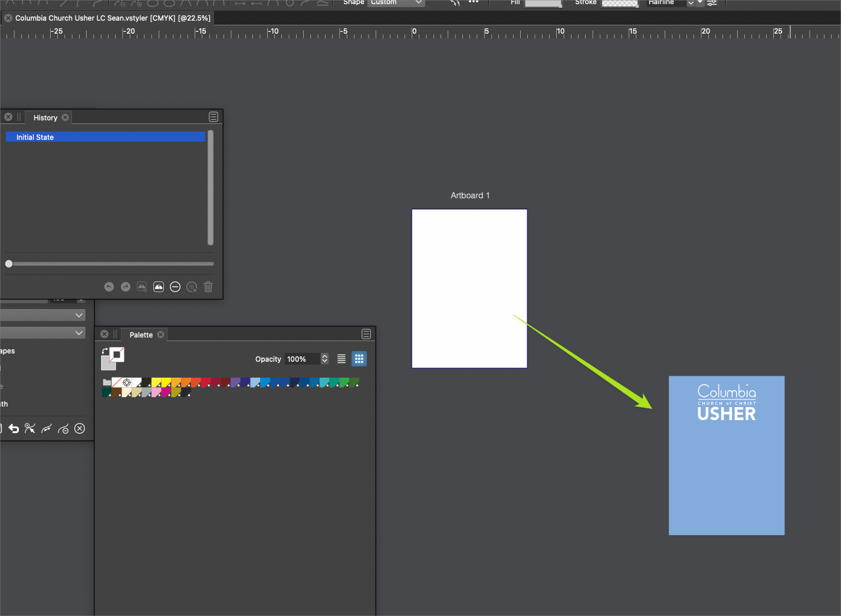Click the undo arrow in History panel
This screenshot has height=616, width=841.
click(x=109, y=287)
